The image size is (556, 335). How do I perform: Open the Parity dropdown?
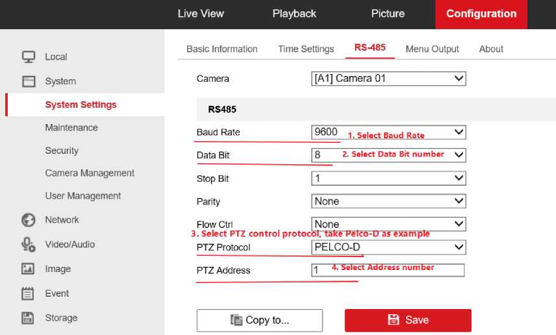point(388,201)
